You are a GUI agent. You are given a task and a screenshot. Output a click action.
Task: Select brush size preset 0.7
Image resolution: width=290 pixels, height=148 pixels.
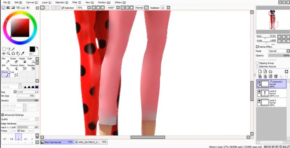pos(5,137)
